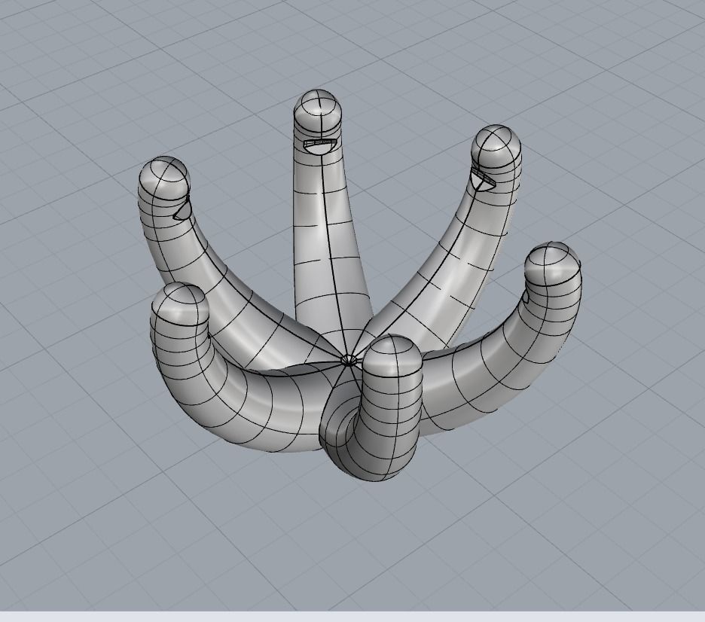Select the short foreground prong's rounded cap
This screenshot has width=705, height=622.
(x=392, y=356)
